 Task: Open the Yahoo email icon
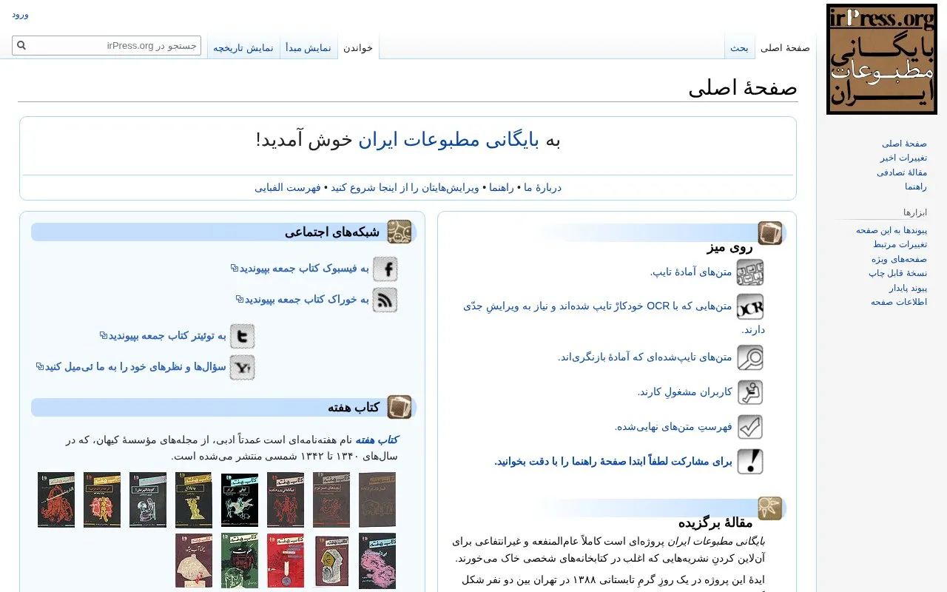(x=242, y=367)
